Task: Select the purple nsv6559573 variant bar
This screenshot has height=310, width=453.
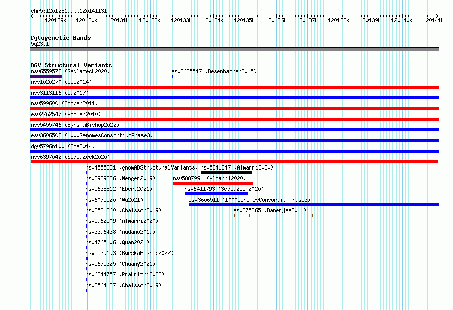Action: coord(46,76)
